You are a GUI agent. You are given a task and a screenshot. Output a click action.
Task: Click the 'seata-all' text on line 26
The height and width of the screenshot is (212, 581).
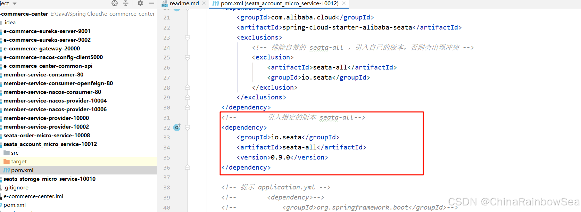(x=330, y=67)
